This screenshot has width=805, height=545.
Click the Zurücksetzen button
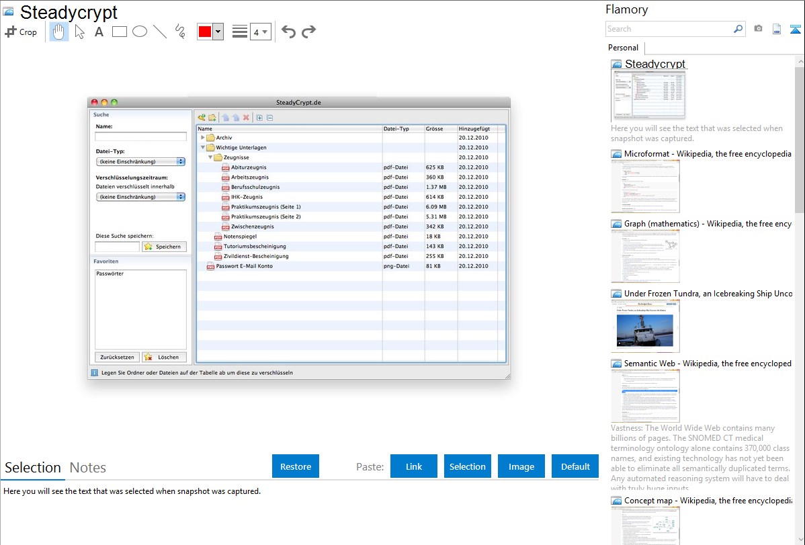point(117,357)
